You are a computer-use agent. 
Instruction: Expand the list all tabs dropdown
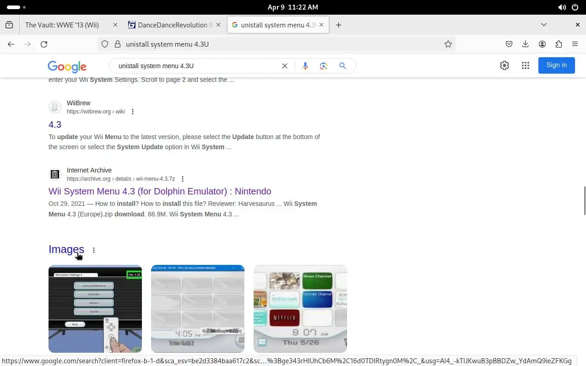(544, 25)
